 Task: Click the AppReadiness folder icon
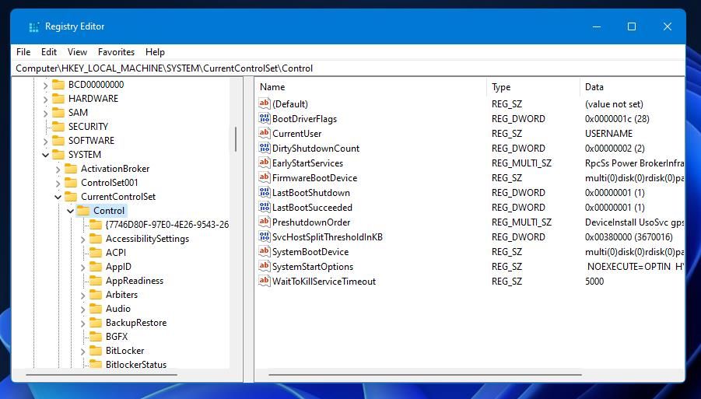coord(96,281)
